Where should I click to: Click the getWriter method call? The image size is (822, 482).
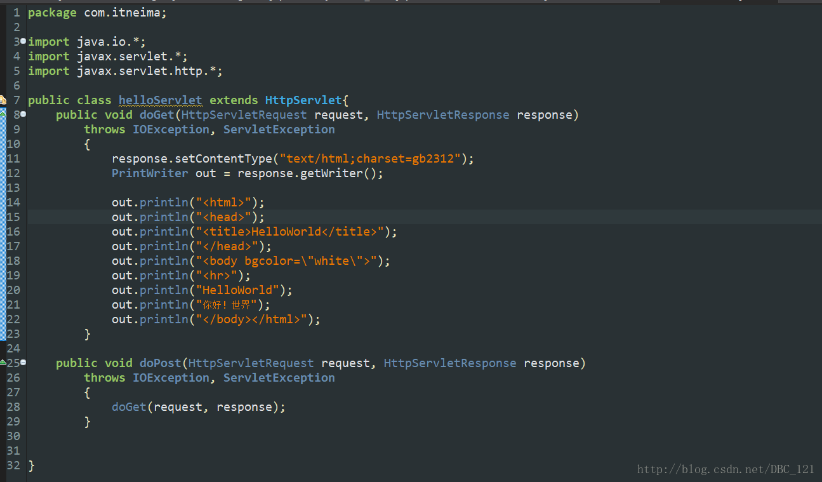coord(331,173)
